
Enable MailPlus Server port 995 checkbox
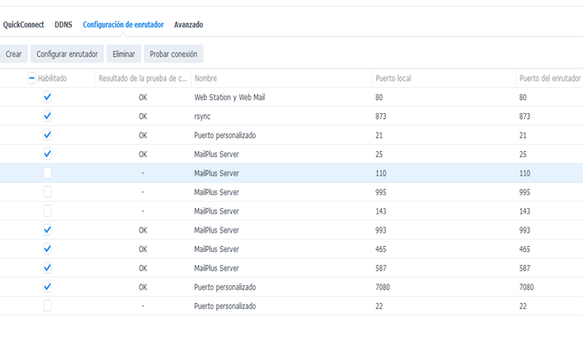tap(47, 192)
